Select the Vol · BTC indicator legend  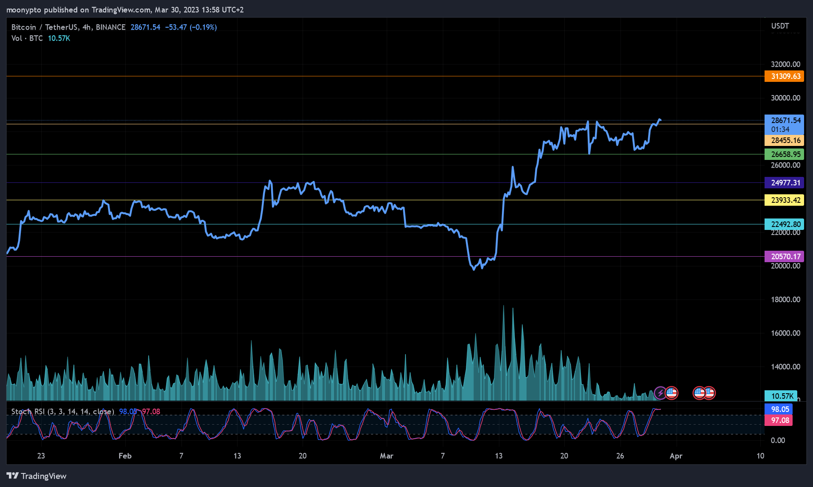(x=27, y=38)
